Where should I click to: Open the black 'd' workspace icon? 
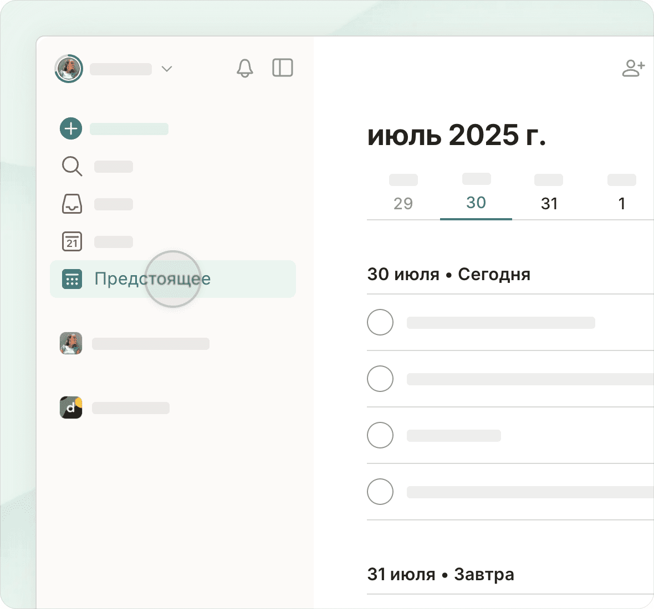71,407
